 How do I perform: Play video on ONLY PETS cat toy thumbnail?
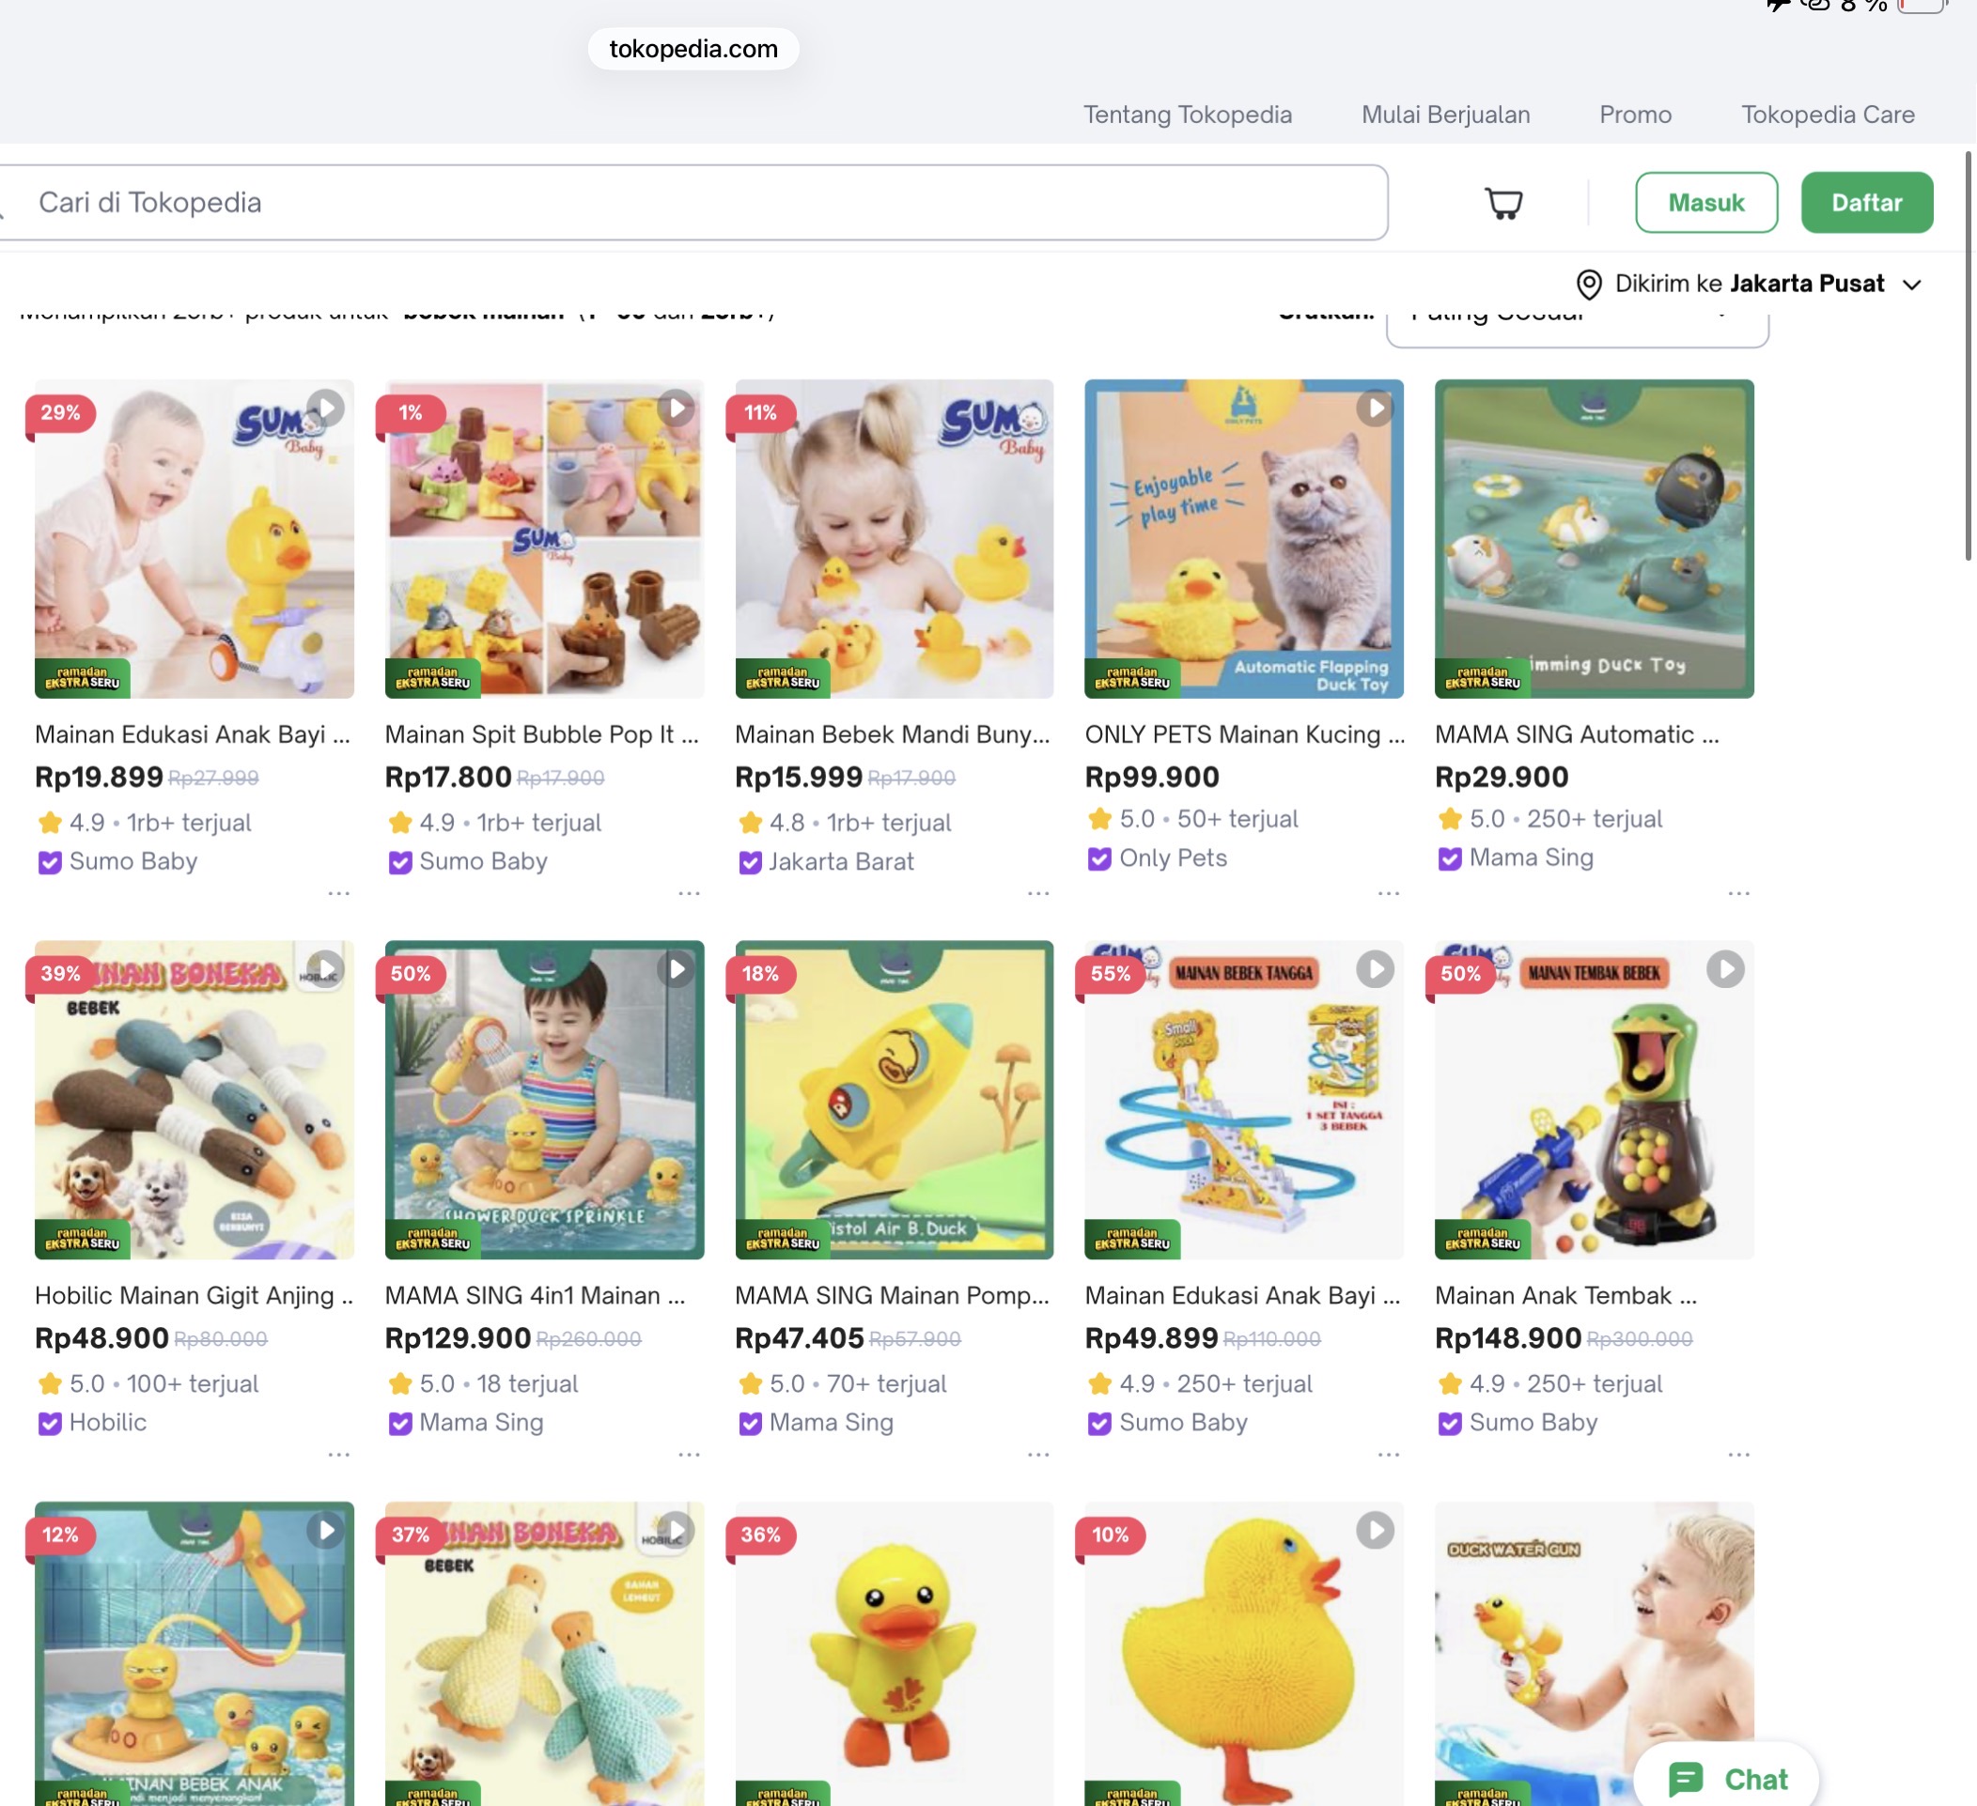[1374, 408]
